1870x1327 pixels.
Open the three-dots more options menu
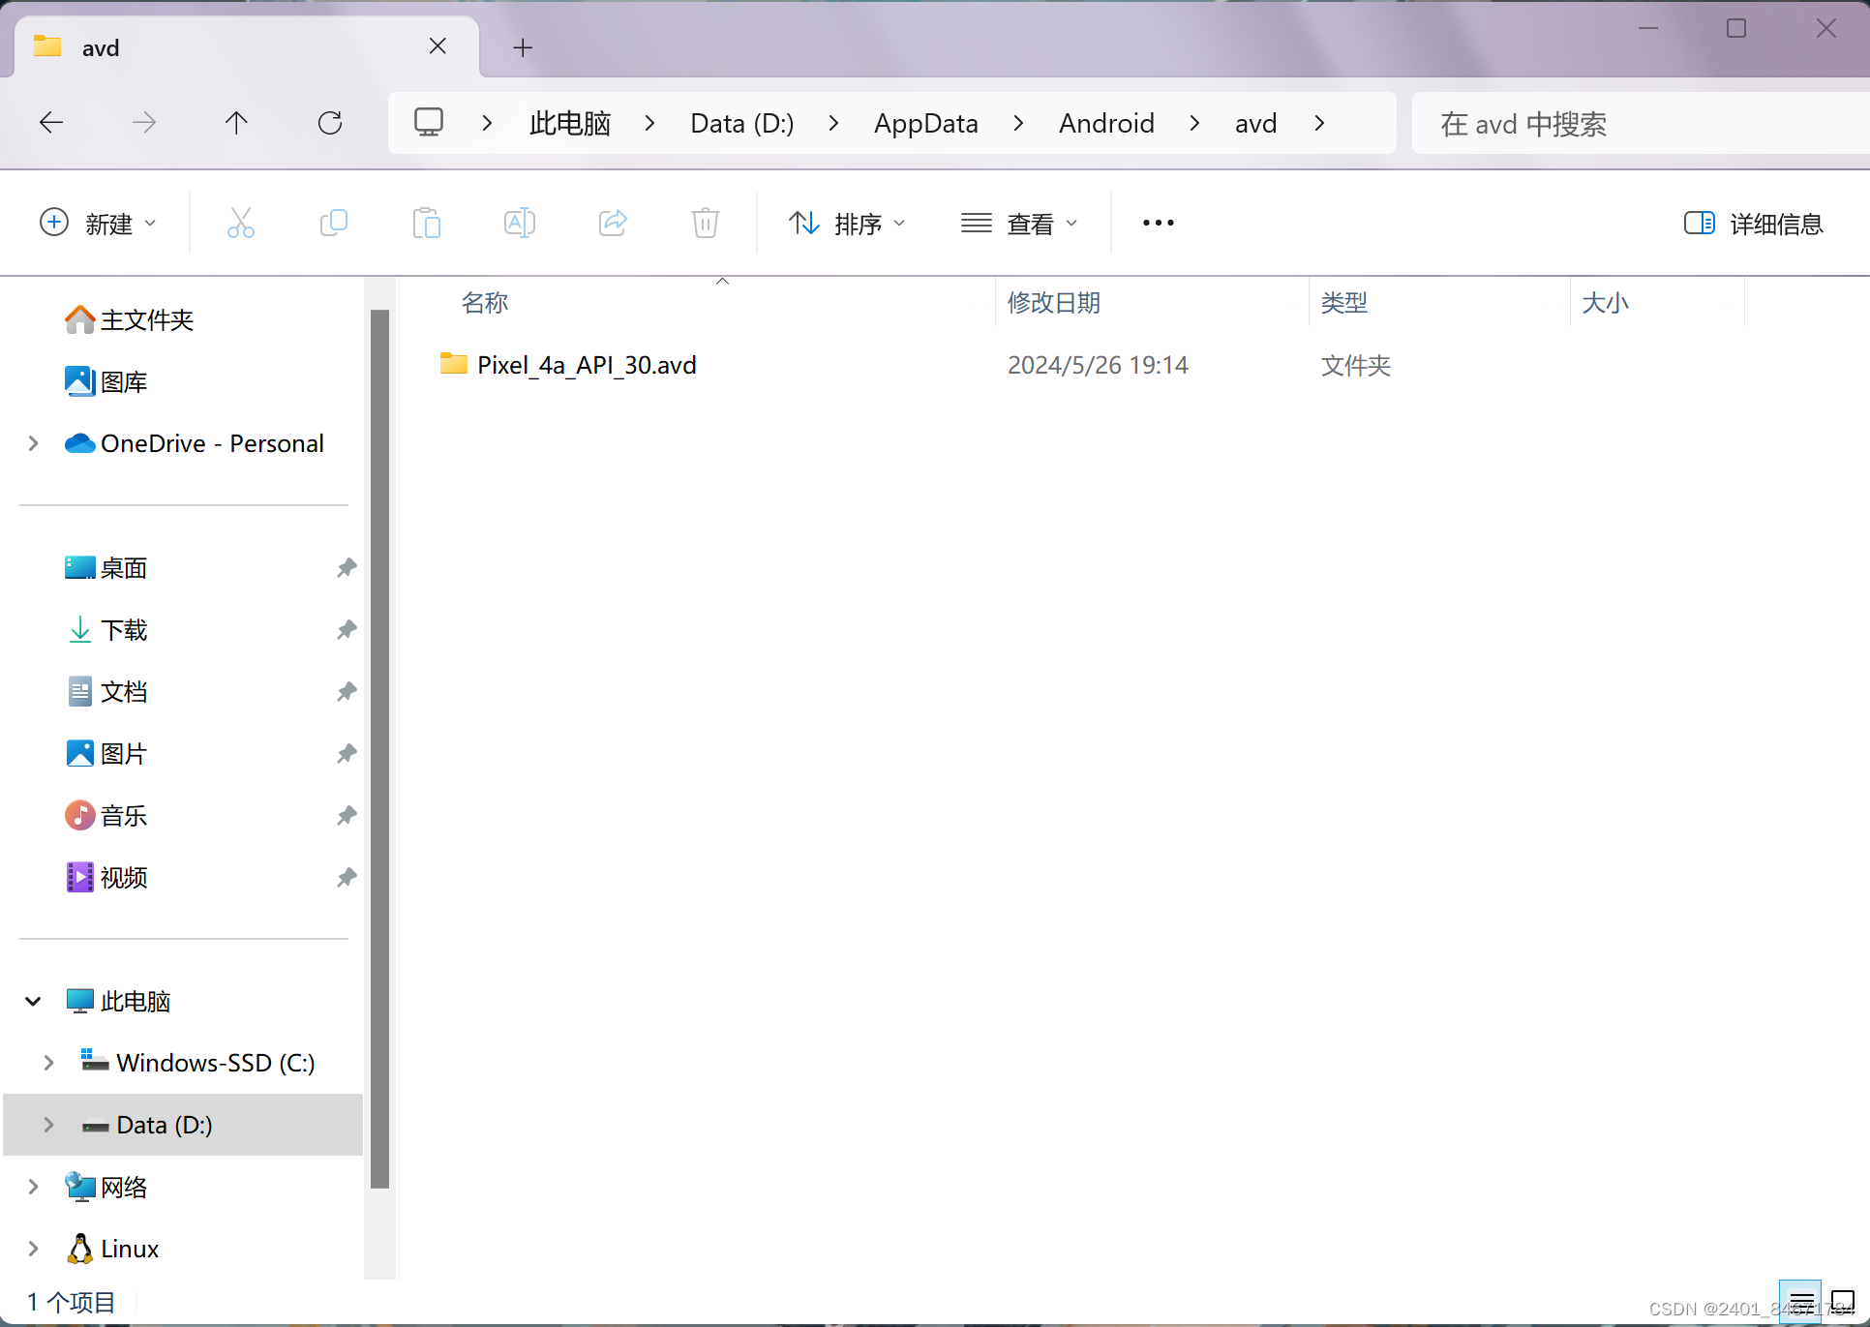click(x=1158, y=224)
